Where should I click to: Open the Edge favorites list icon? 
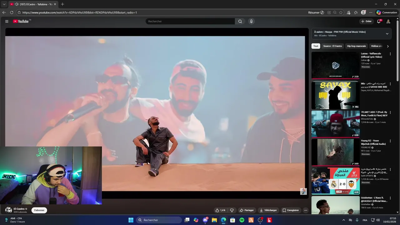click(x=356, y=12)
